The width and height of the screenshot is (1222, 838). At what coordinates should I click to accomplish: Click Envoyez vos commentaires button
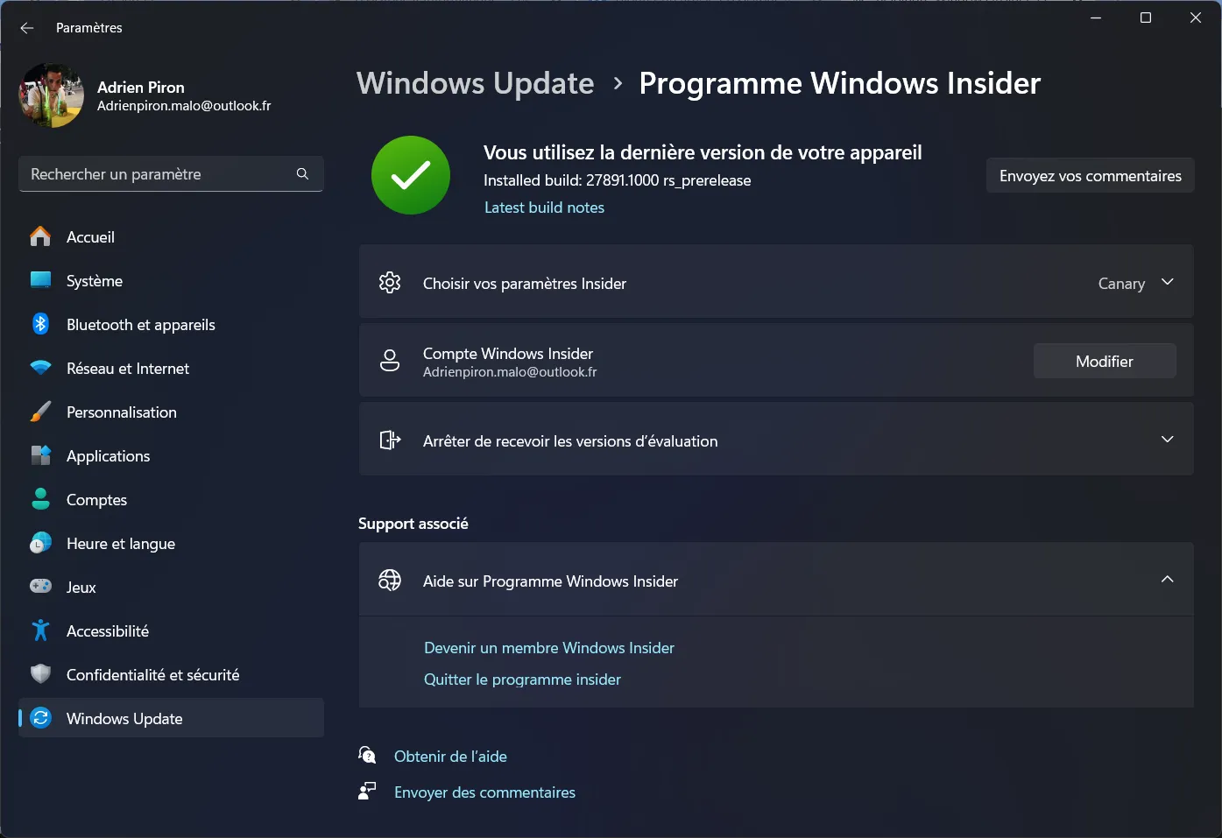point(1091,175)
